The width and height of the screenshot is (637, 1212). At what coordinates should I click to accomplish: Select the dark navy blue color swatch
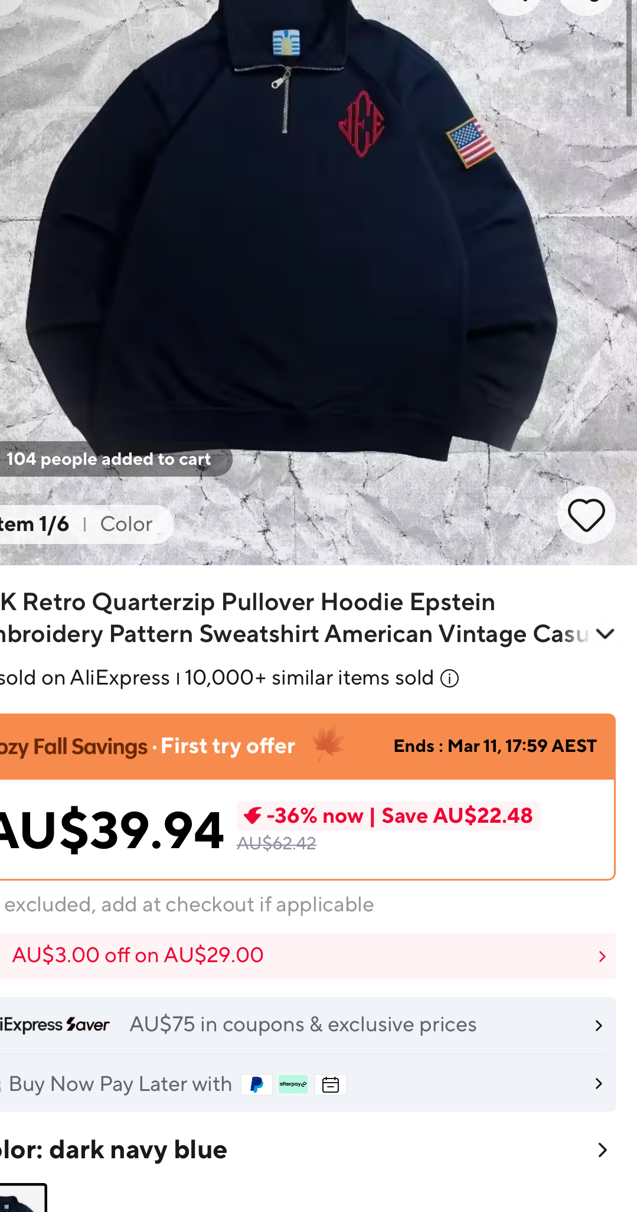point(22,1198)
